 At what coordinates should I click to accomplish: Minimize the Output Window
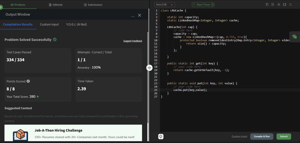pos(133,16)
